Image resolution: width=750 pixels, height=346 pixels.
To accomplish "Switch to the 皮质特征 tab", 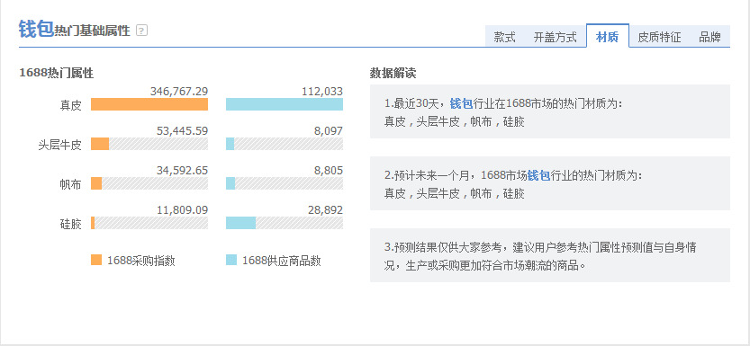I will click(x=659, y=37).
